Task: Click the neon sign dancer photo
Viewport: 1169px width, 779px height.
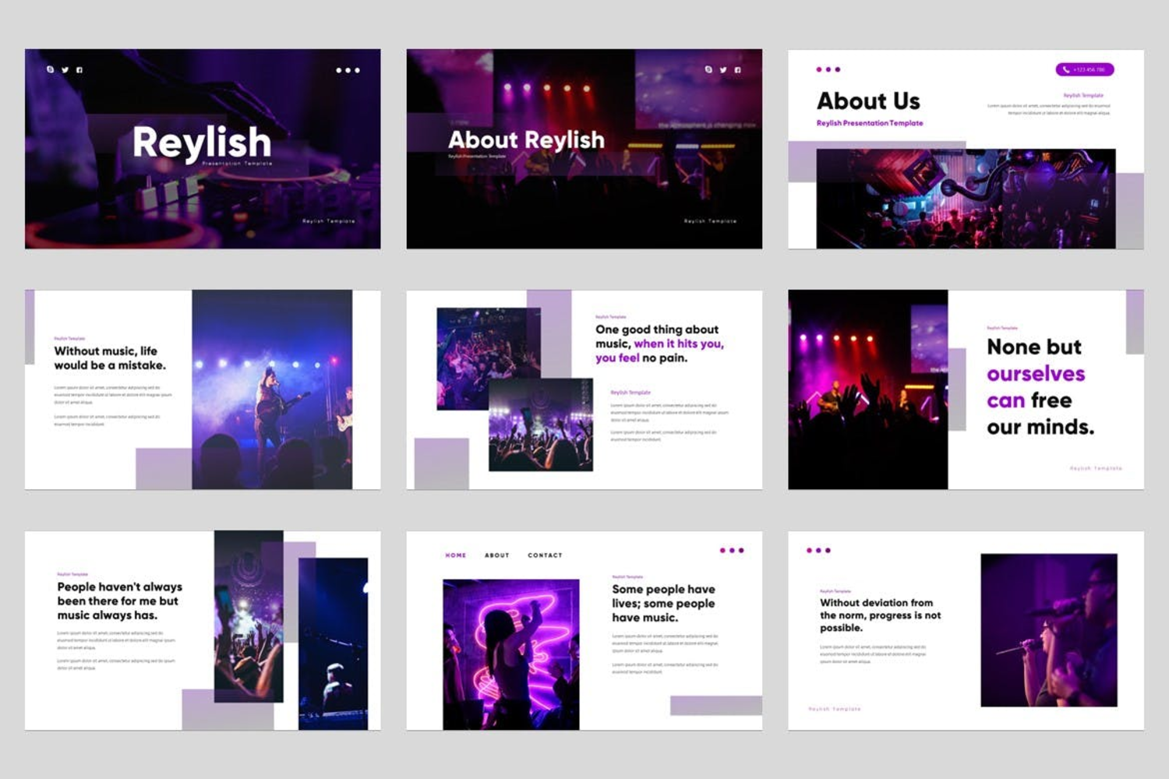Action: pos(511,654)
